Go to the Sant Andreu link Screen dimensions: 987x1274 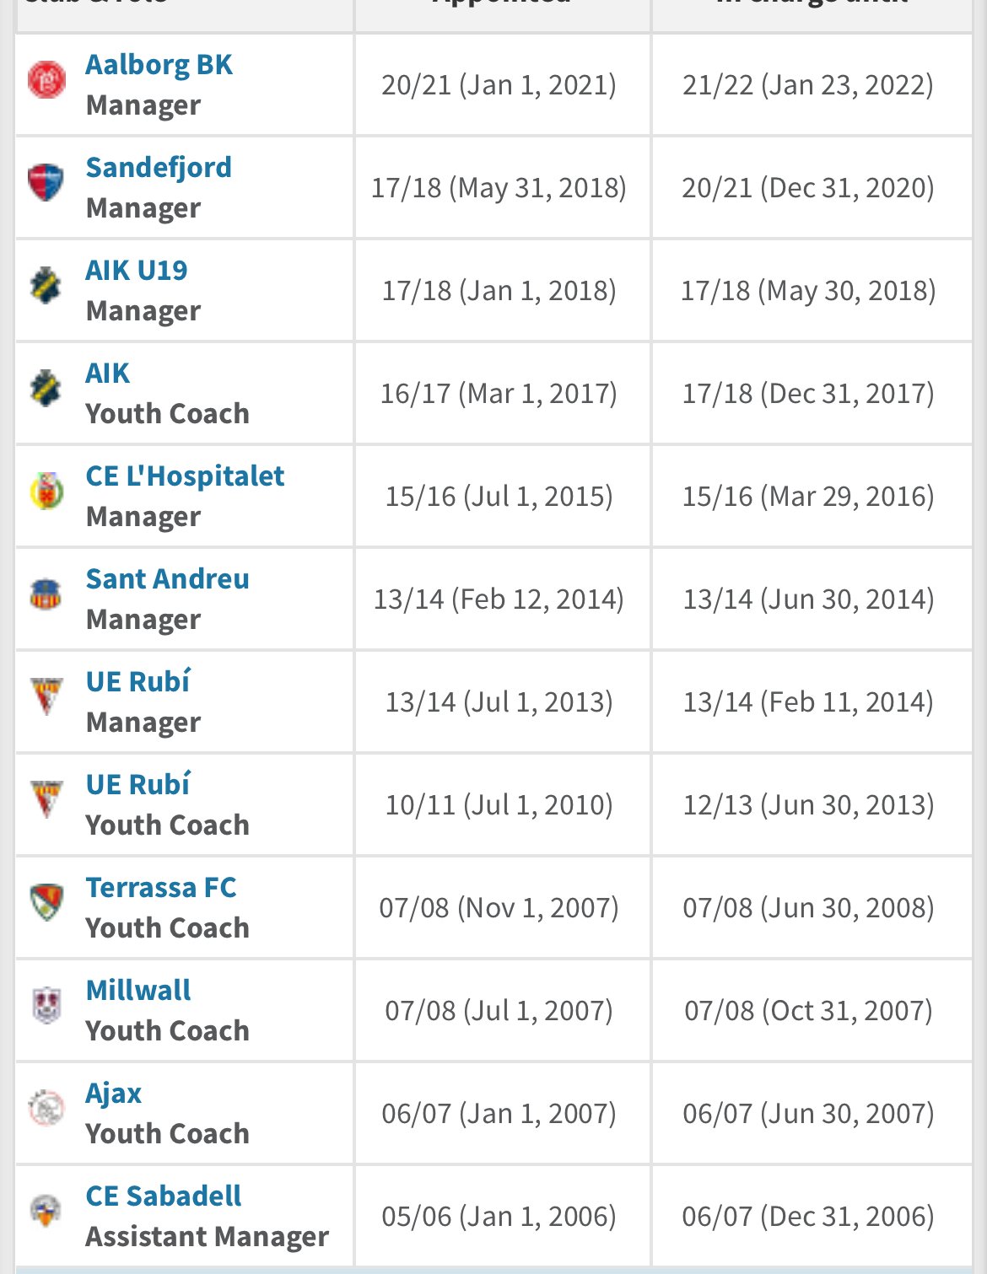pos(167,579)
